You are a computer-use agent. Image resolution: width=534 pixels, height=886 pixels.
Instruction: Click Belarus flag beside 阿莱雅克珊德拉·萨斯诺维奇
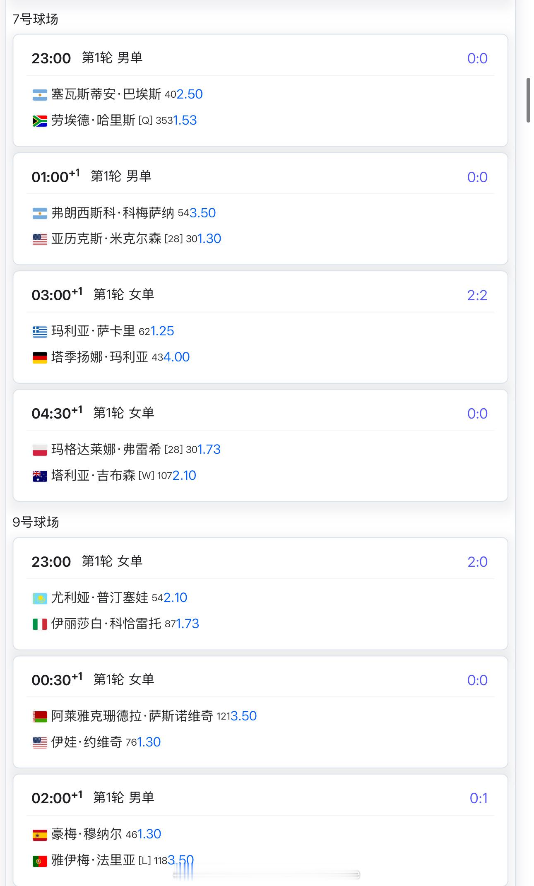tap(40, 717)
